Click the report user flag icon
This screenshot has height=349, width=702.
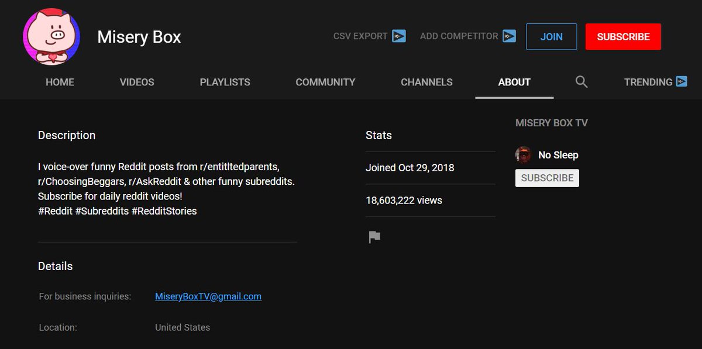pos(374,237)
